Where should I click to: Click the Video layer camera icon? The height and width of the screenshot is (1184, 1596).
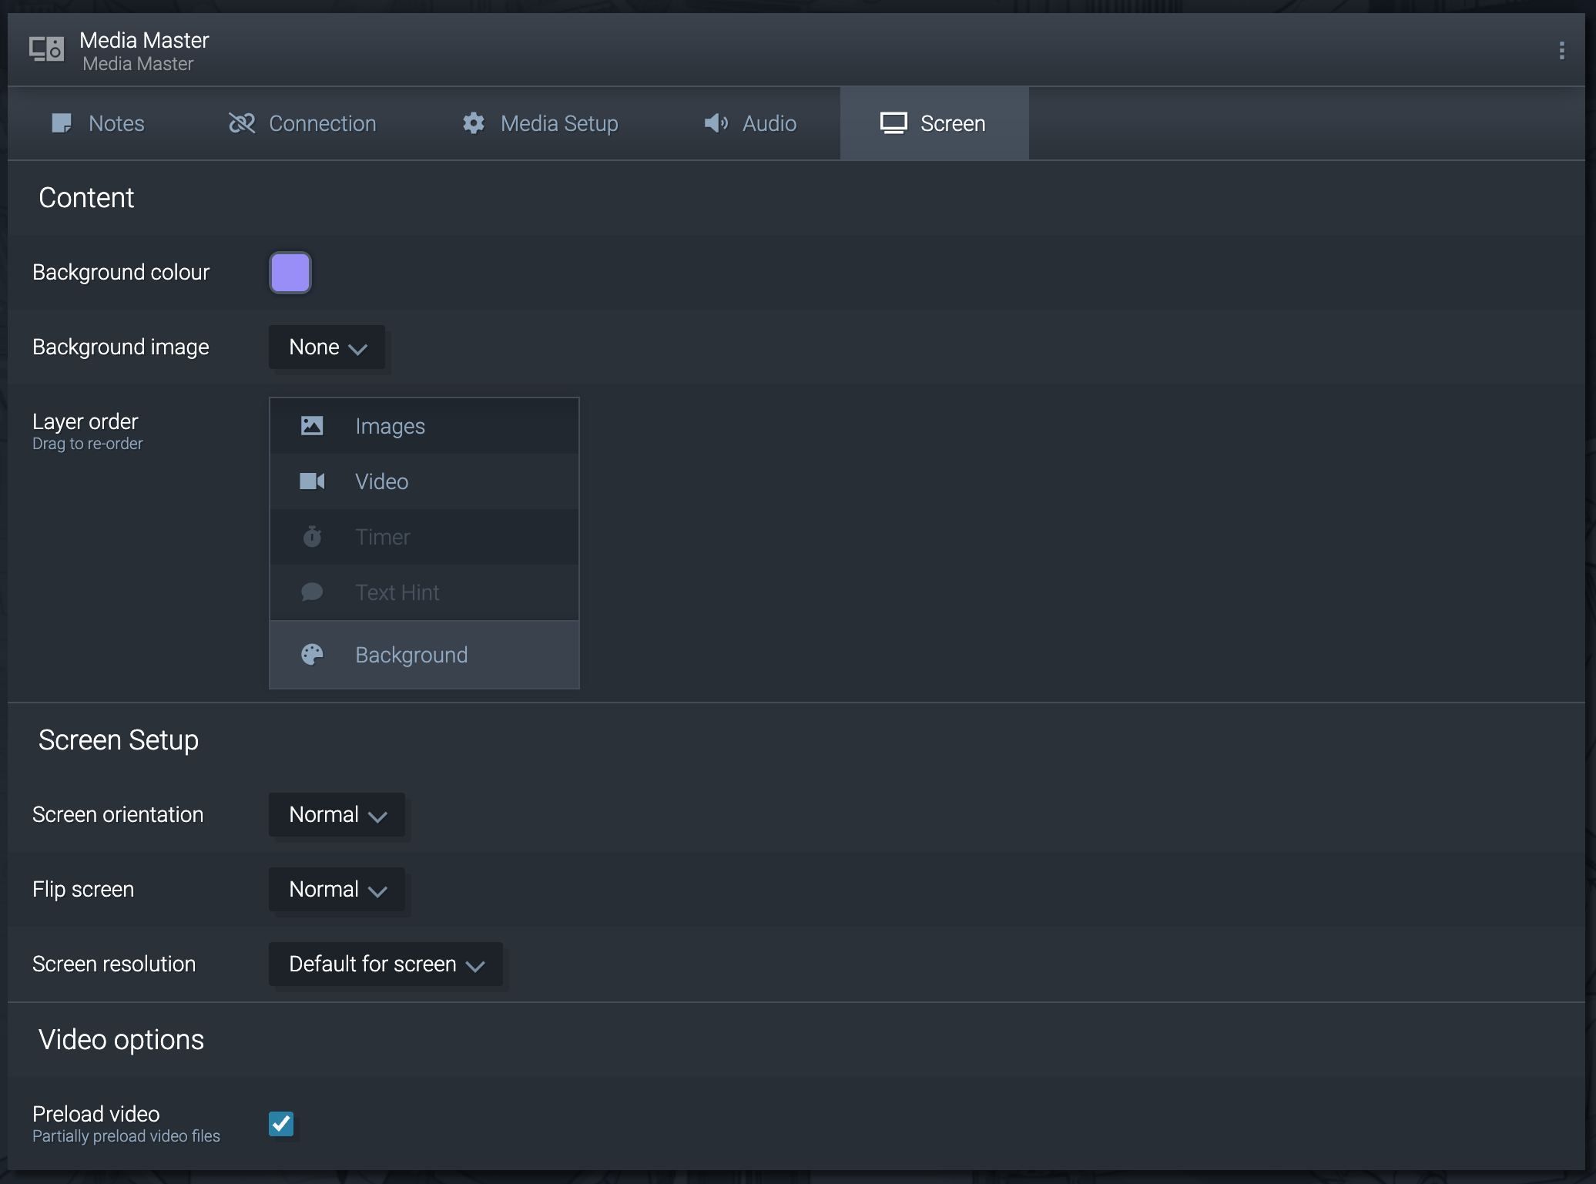pos(312,481)
